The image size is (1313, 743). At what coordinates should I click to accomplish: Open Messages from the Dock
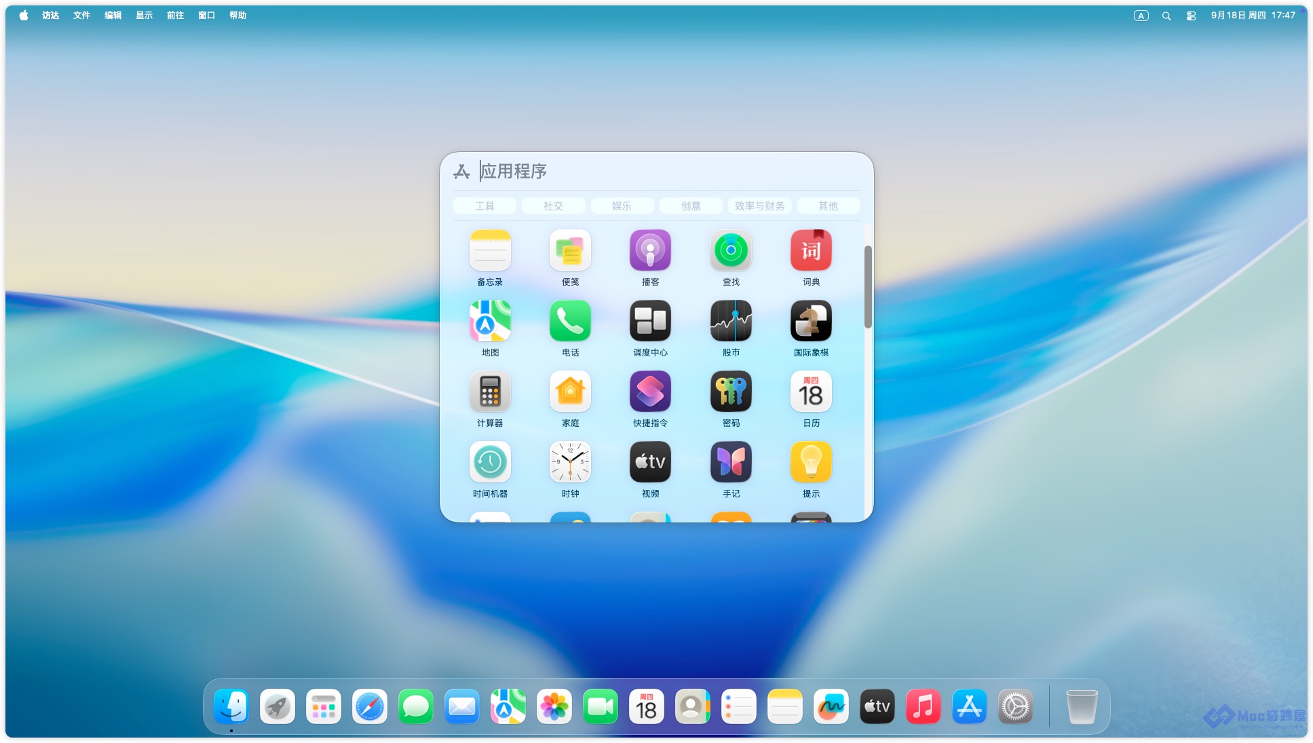point(416,706)
